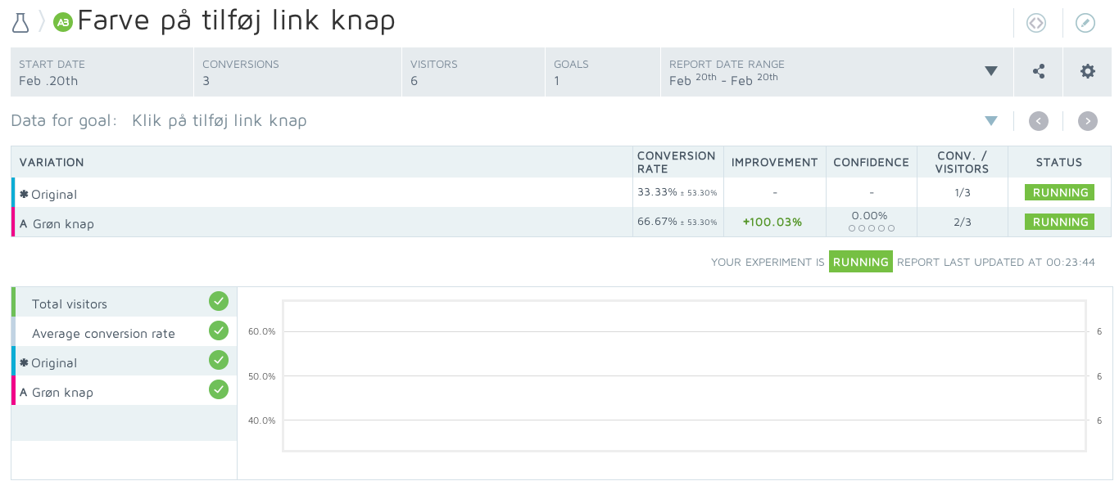Toggle Original series checkmark in chart legend
Viewport: 1119px width, 490px height.
218,360
